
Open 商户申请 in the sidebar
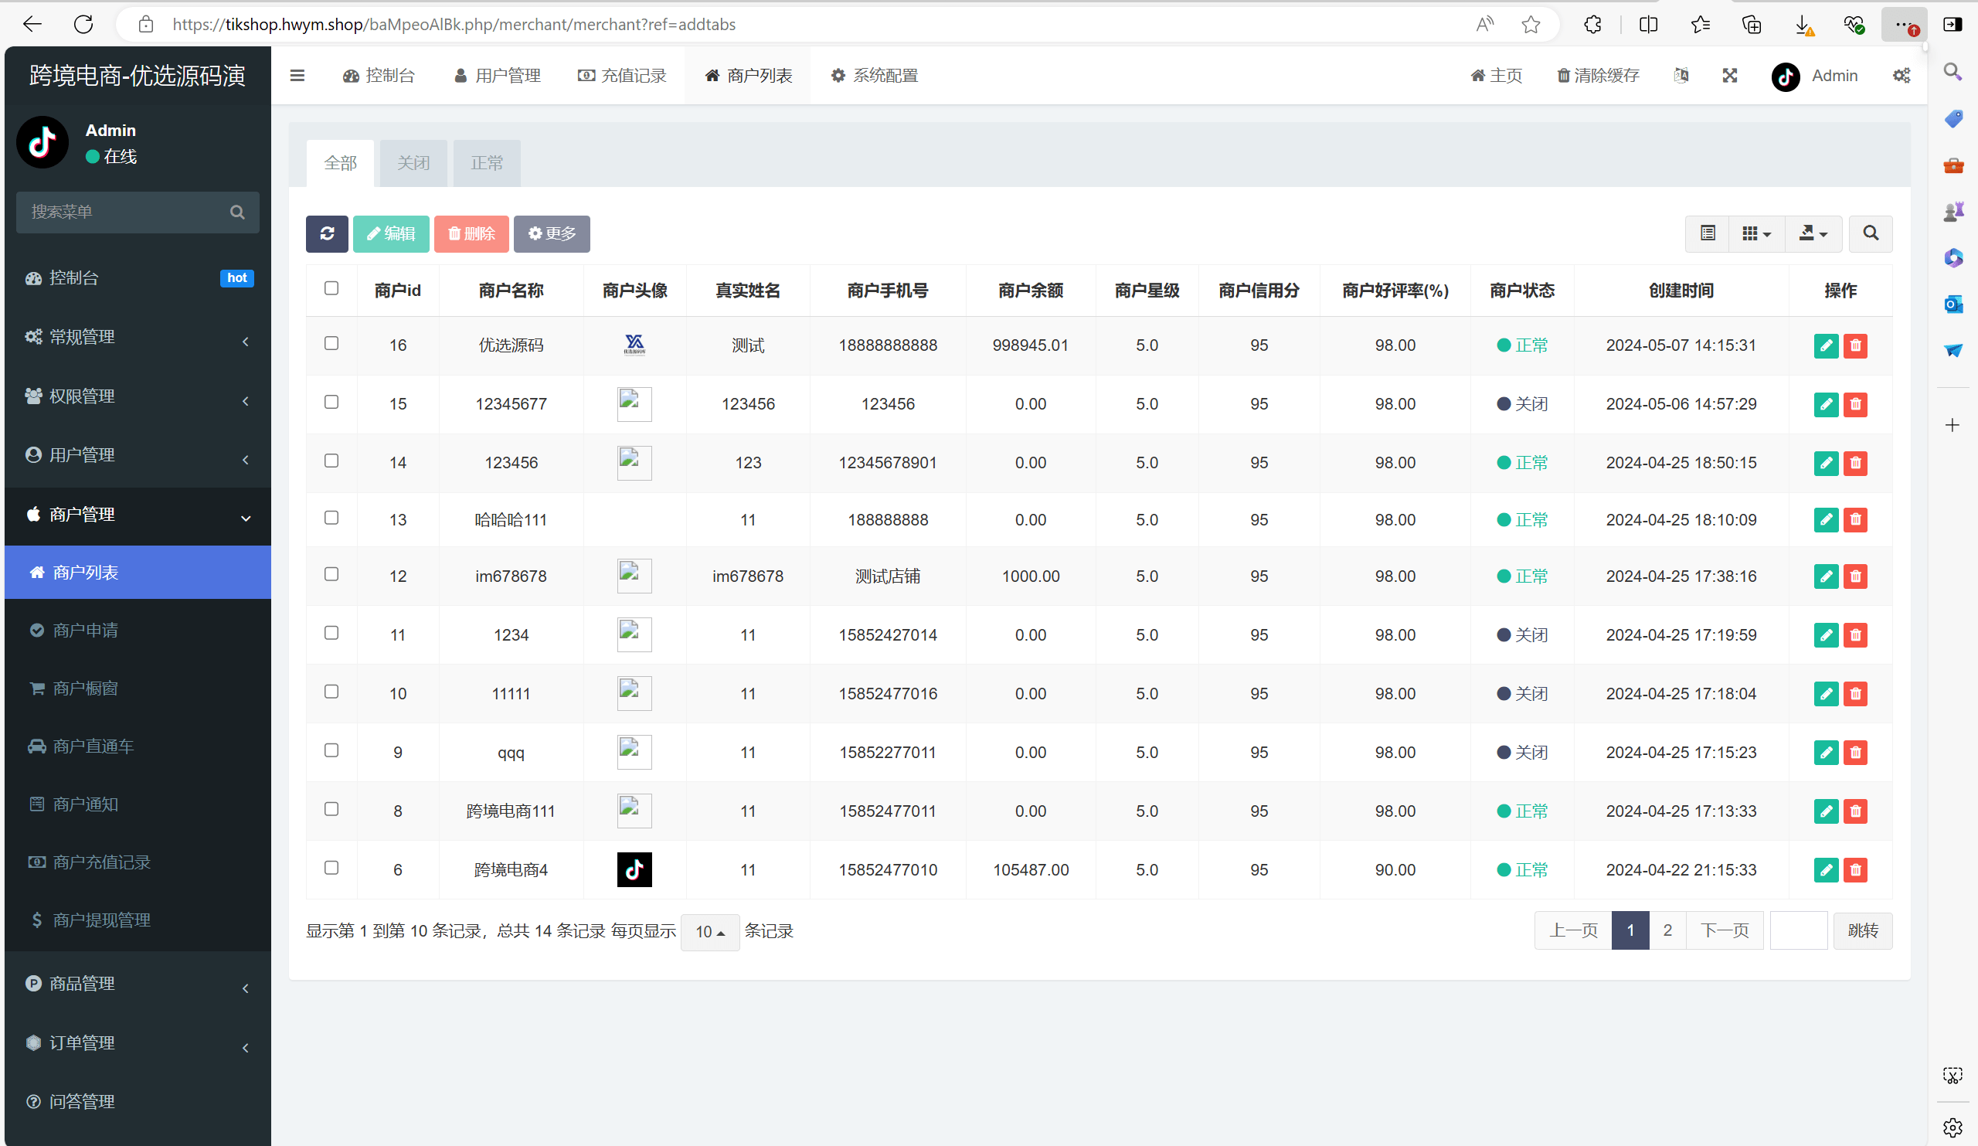[x=86, y=631]
